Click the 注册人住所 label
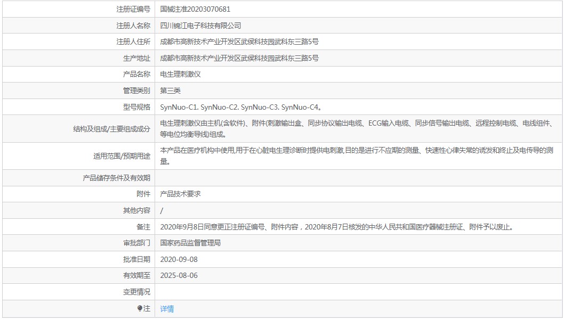This screenshot has height=320, width=565. pyautogui.click(x=133, y=42)
